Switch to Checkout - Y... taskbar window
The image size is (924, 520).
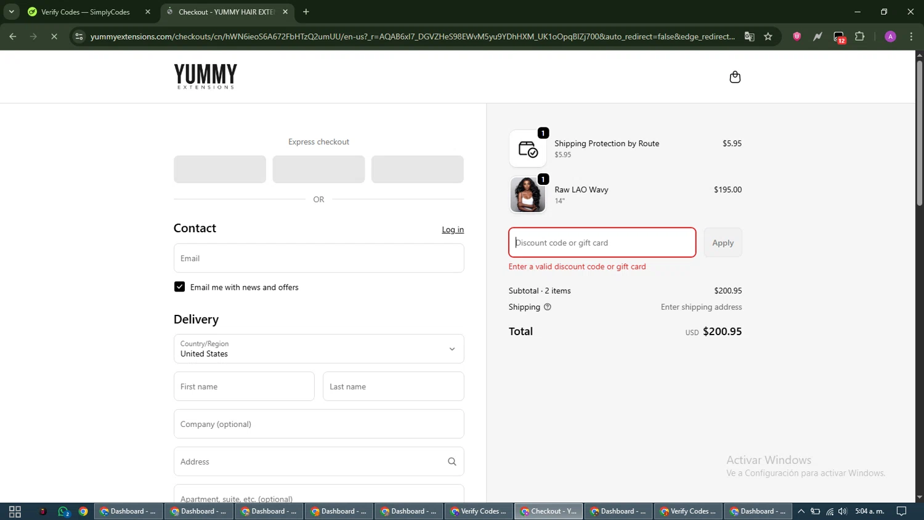click(x=548, y=511)
